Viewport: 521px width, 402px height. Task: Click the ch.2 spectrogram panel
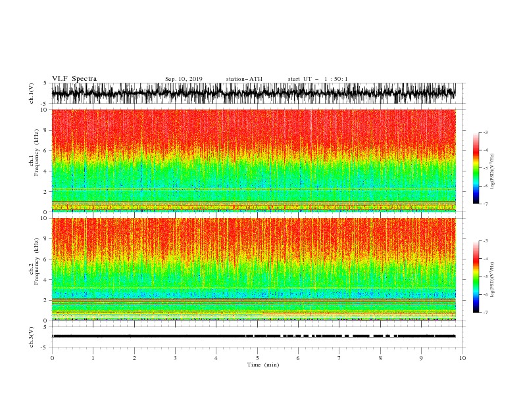coord(253,269)
